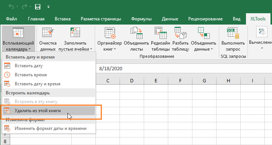
Task: Switch to the Вставка tab
Action: tap(63, 19)
